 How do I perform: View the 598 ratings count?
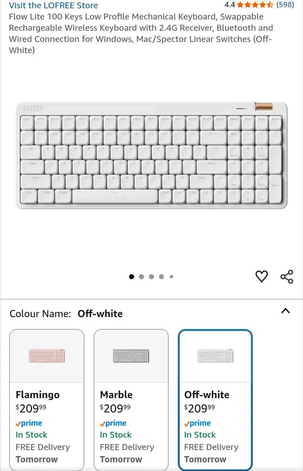click(x=286, y=5)
